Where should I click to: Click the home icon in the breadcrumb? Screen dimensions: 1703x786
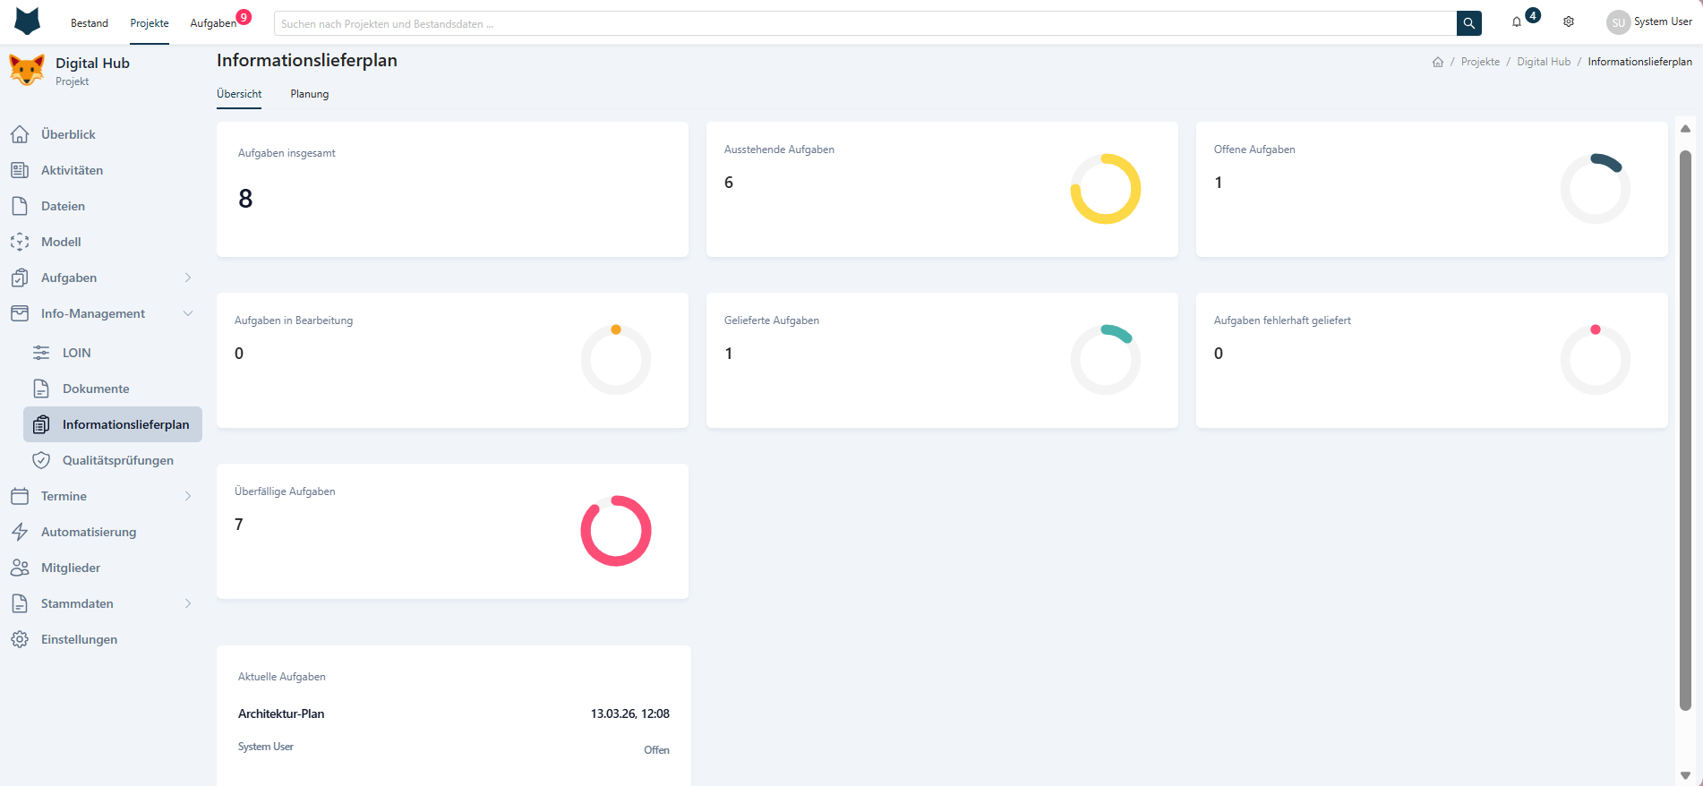1438,62
